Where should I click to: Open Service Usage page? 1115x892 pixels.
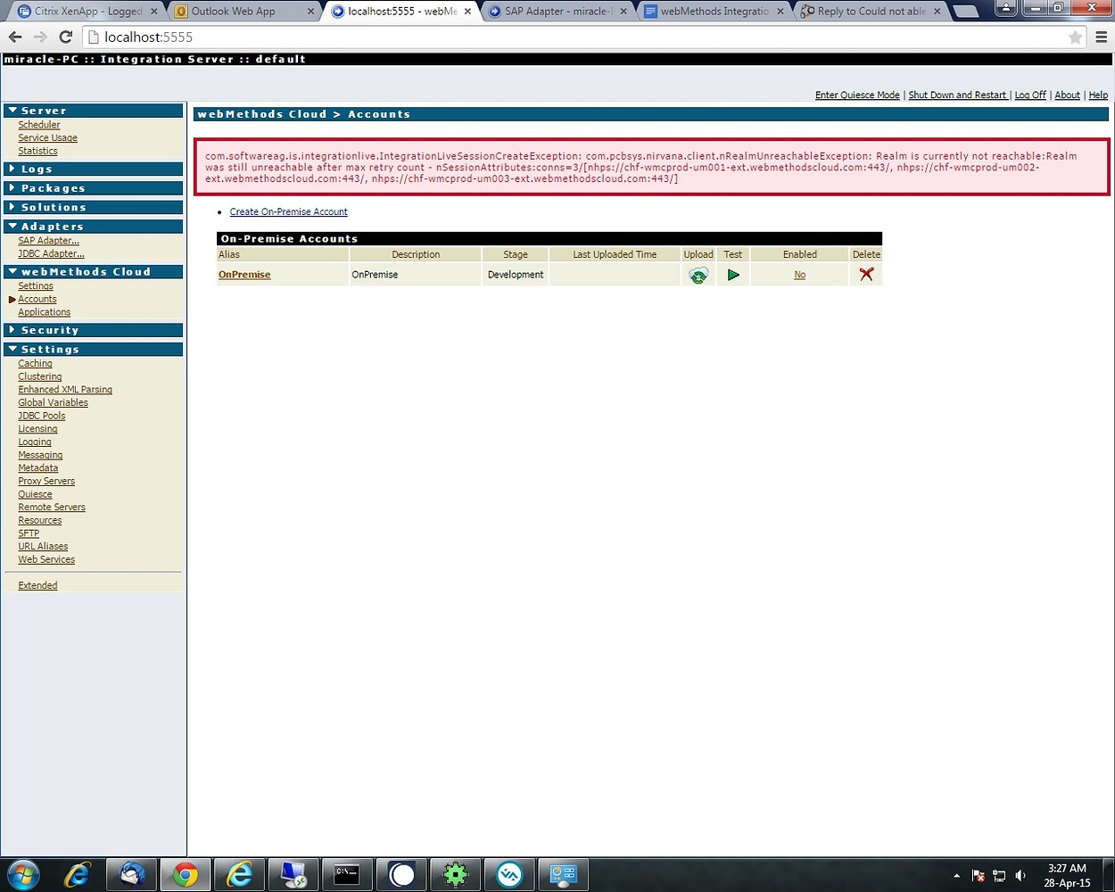pos(47,138)
